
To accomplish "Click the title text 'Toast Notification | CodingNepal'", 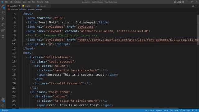I will [x=67, y=22].
